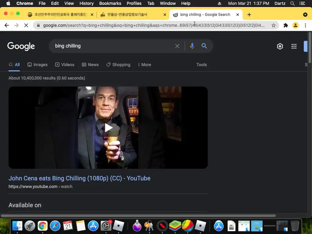Click the horizontal page scrollbar

coord(138,216)
